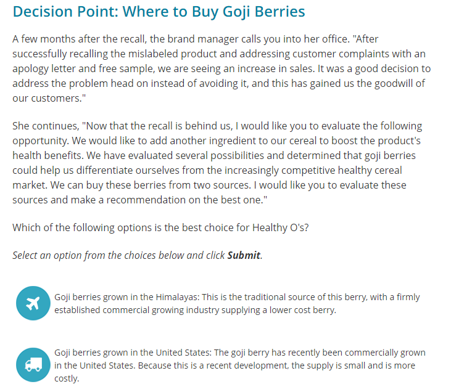This screenshot has width=451, height=392.
Task: Click the word "costly" ending the United States option
Action: pyautogui.click(x=66, y=378)
